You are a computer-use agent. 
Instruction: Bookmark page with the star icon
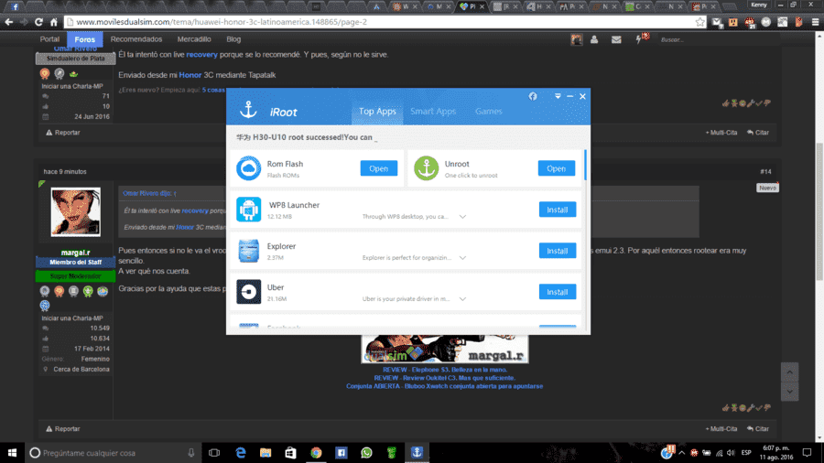[x=700, y=22]
